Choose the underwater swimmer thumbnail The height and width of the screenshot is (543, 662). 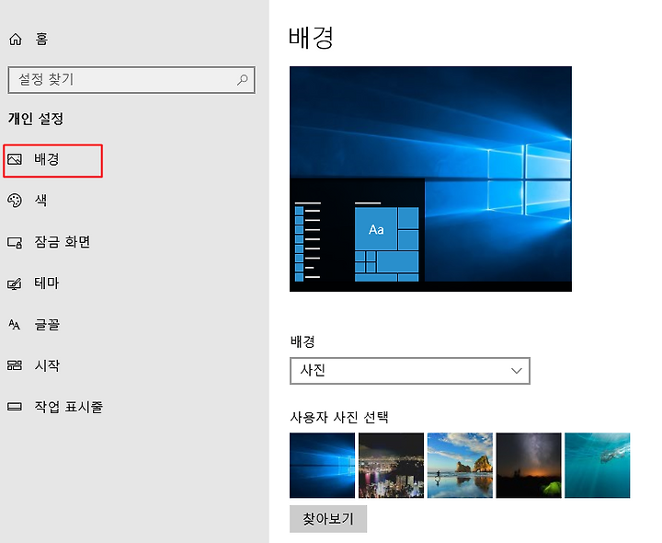(598, 466)
